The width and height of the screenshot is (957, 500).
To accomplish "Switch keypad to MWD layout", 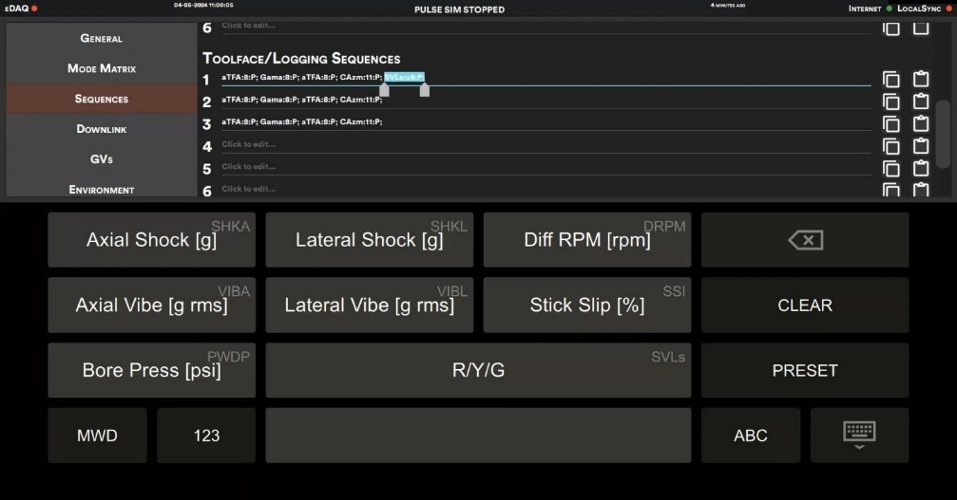I will 97,435.
